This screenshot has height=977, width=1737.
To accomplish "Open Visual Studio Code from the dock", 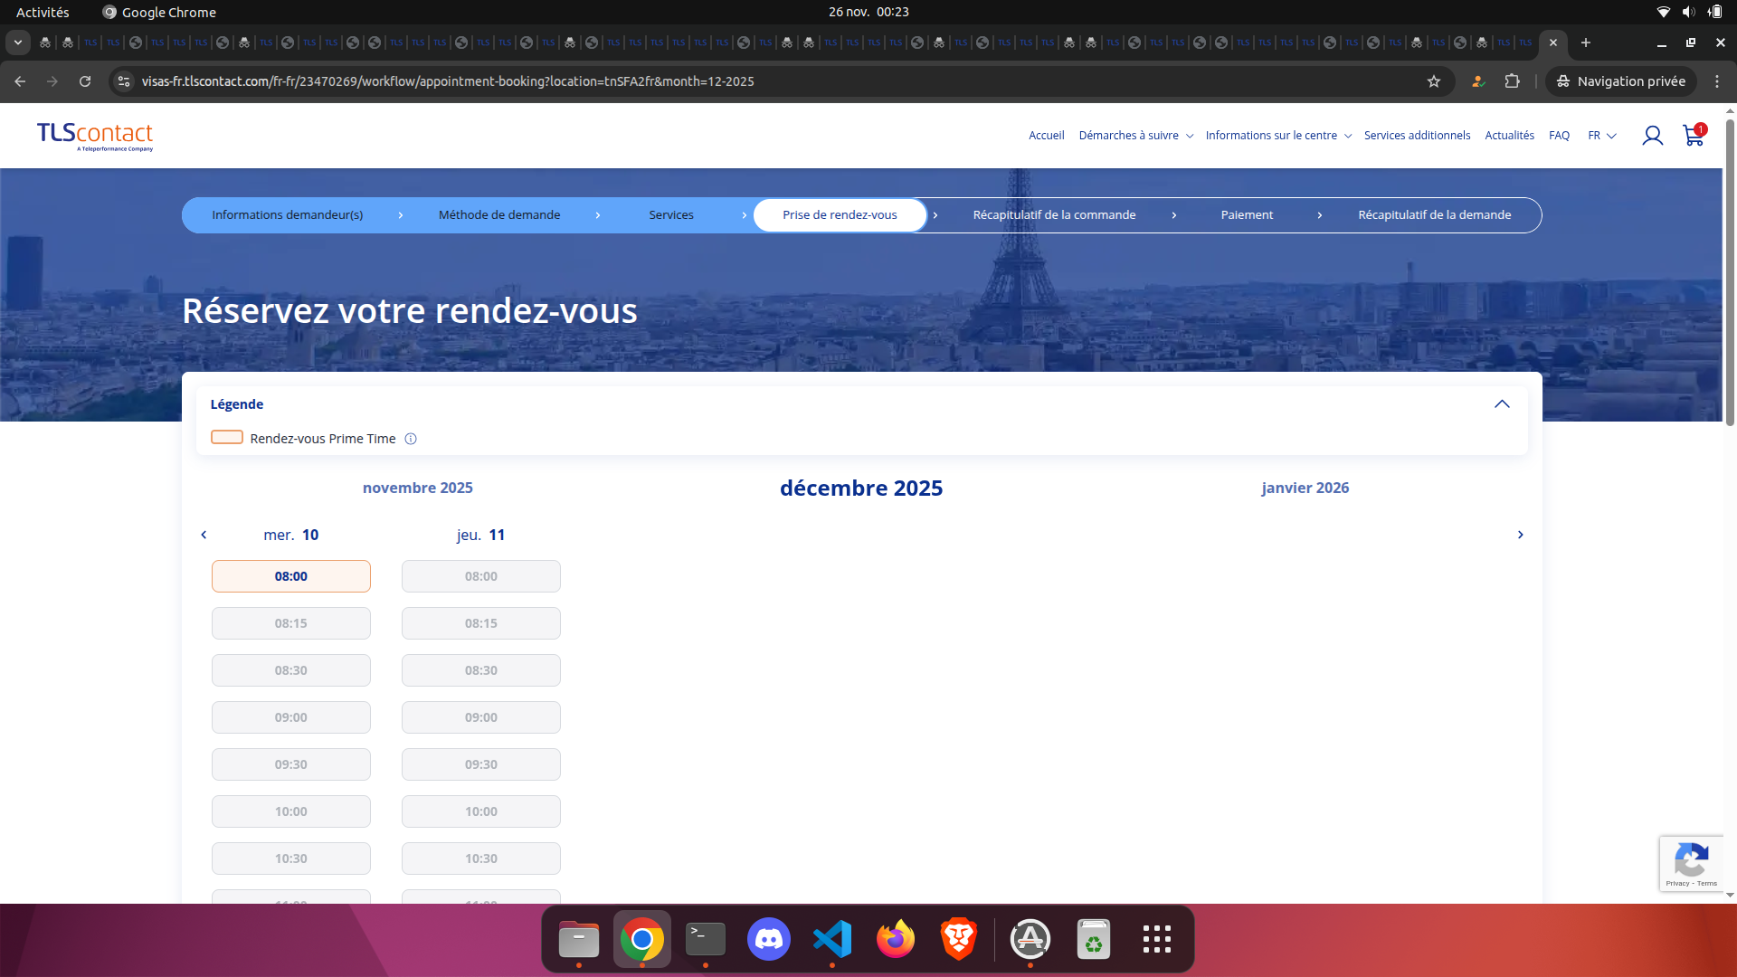I will [x=832, y=939].
